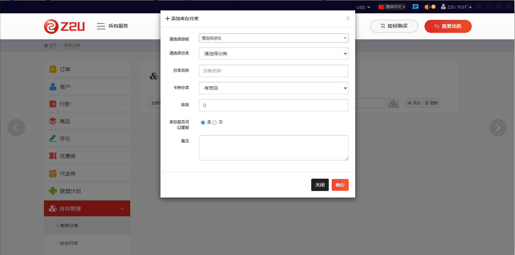The height and width of the screenshot is (255, 515).
Task: Open the 商品 sidebar menu item
Action: 87,121
